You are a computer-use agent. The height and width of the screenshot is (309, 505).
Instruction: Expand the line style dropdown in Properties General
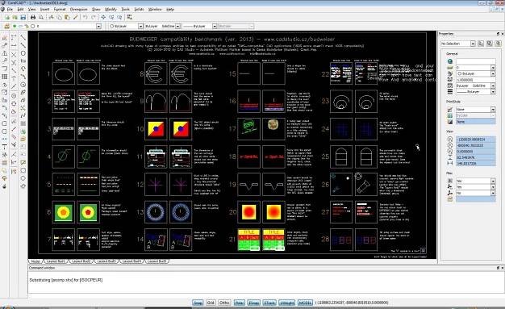coord(493,86)
